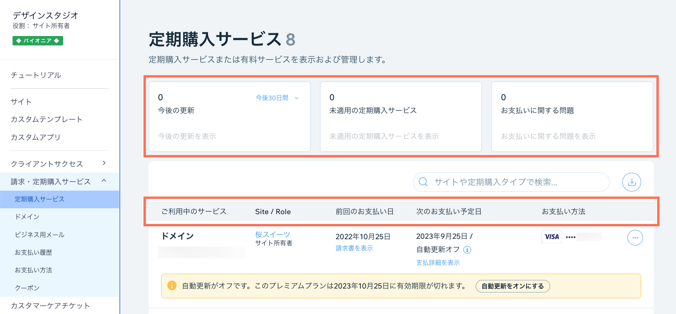The width and height of the screenshot is (676, 314).
Task: Expand the クライアントサクセス sidebar section
Action: point(60,164)
